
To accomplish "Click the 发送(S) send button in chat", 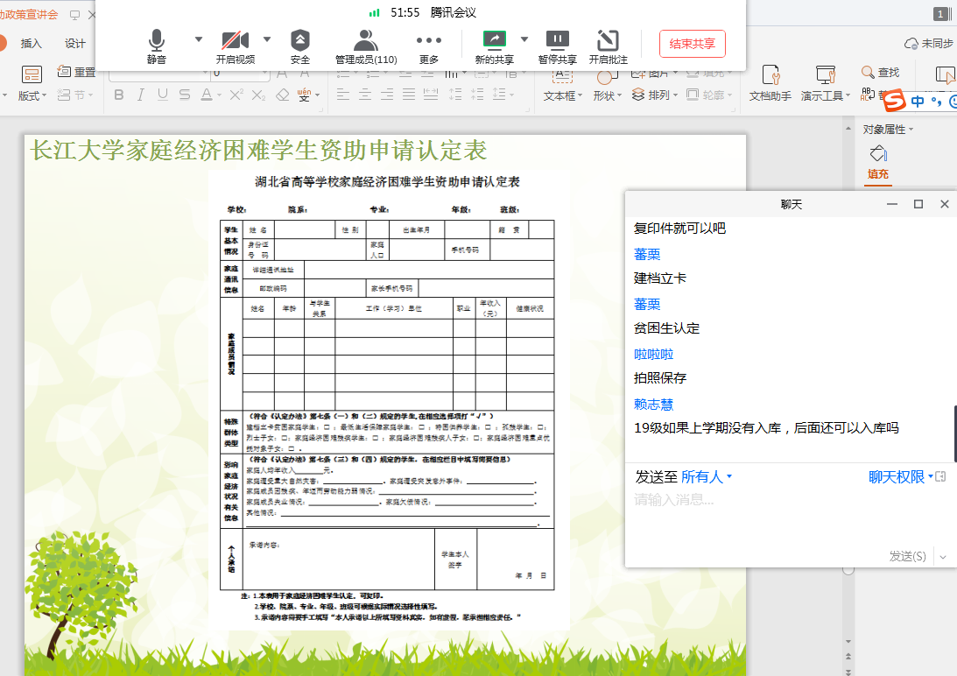I will pyautogui.click(x=908, y=556).
